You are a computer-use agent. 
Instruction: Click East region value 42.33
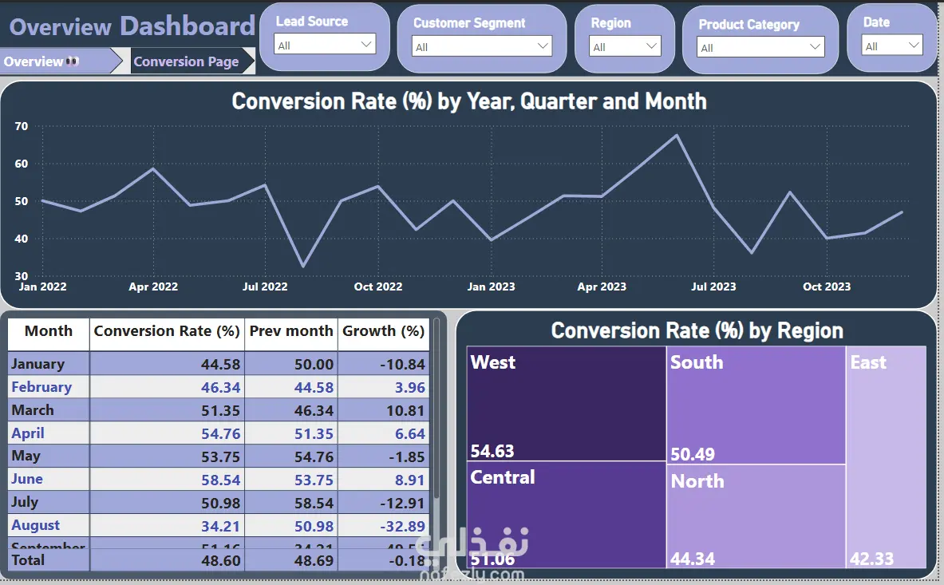pos(871,559)
